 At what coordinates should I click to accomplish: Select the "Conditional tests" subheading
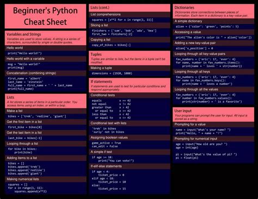(x=102, y=95)
